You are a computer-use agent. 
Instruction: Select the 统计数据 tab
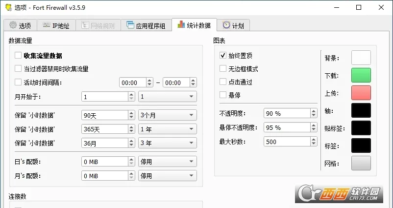tap(194, 25)
